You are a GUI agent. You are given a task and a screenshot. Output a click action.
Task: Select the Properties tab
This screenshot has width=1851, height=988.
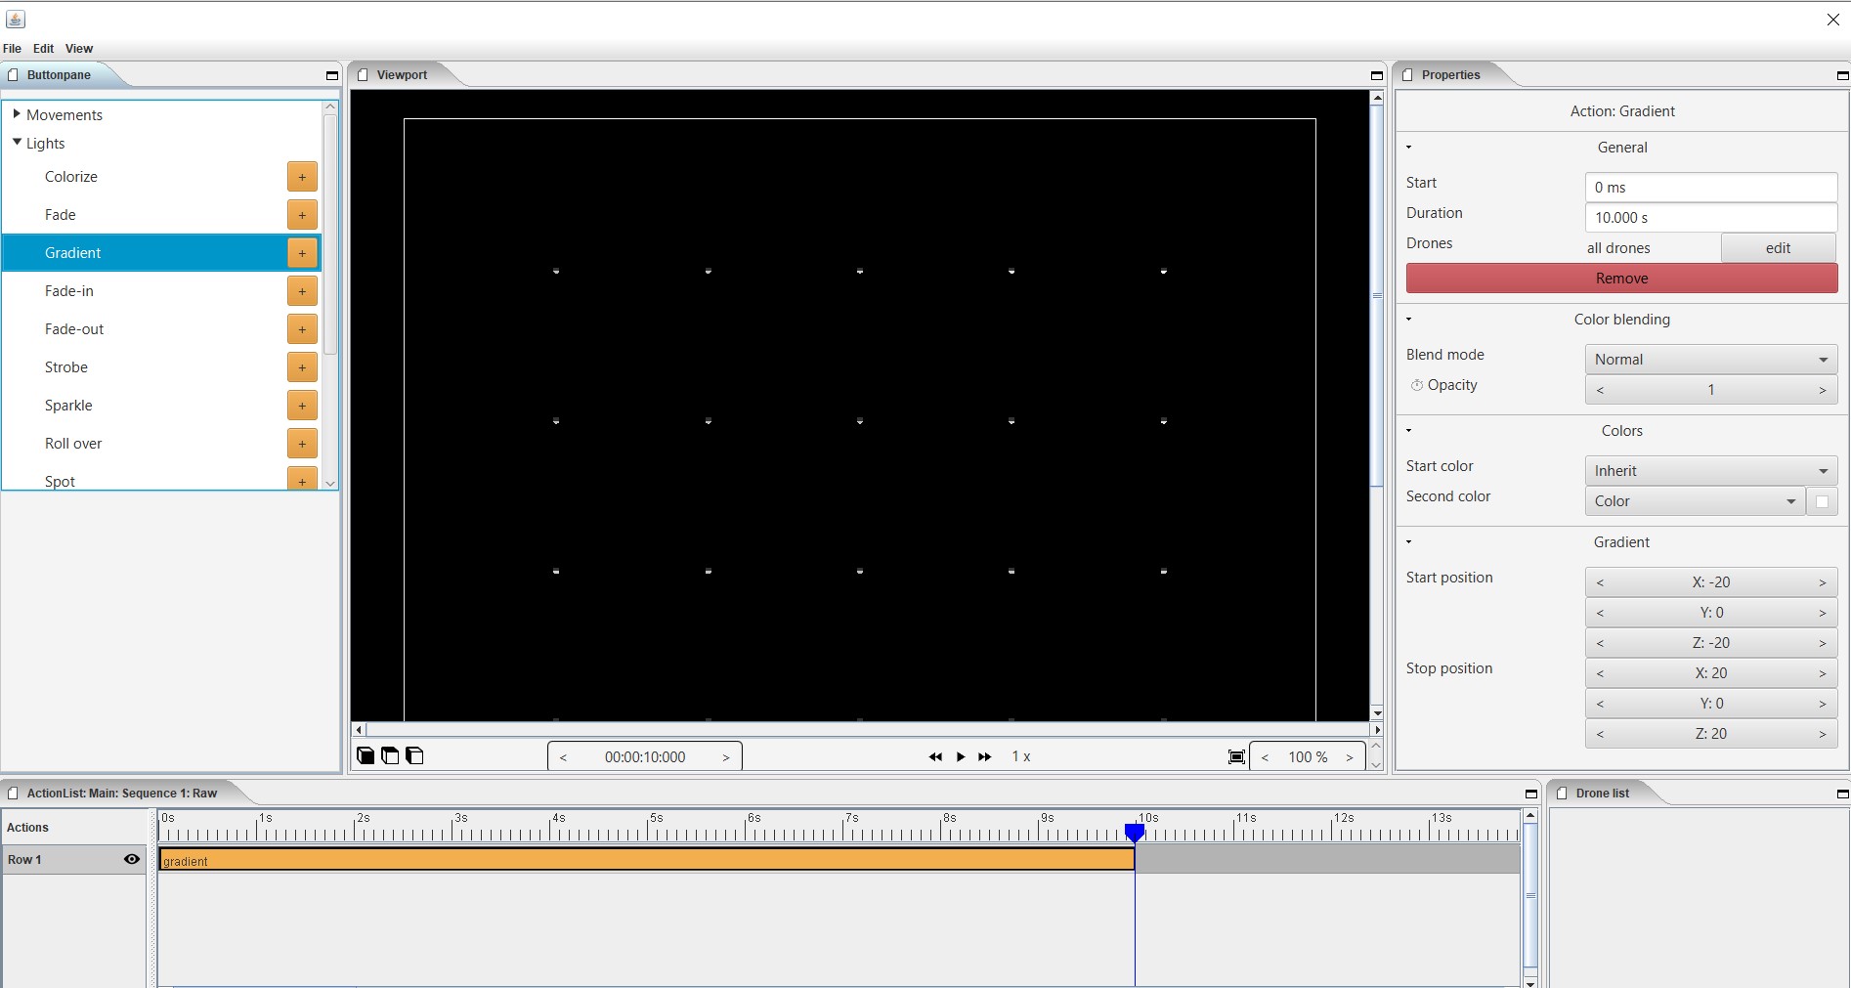1450,75
